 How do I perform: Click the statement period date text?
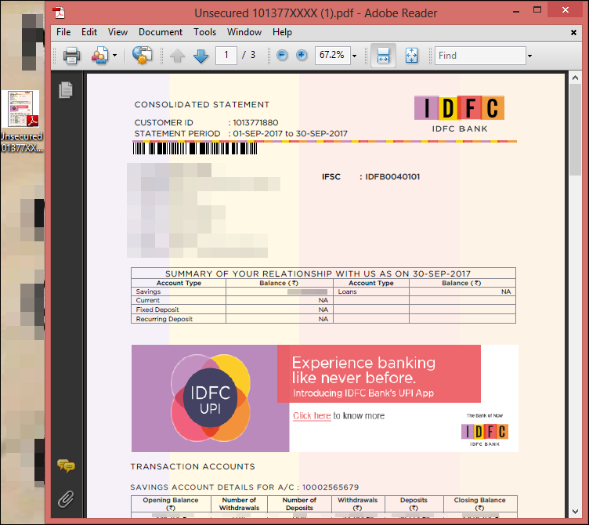click(x=290, y=133)
